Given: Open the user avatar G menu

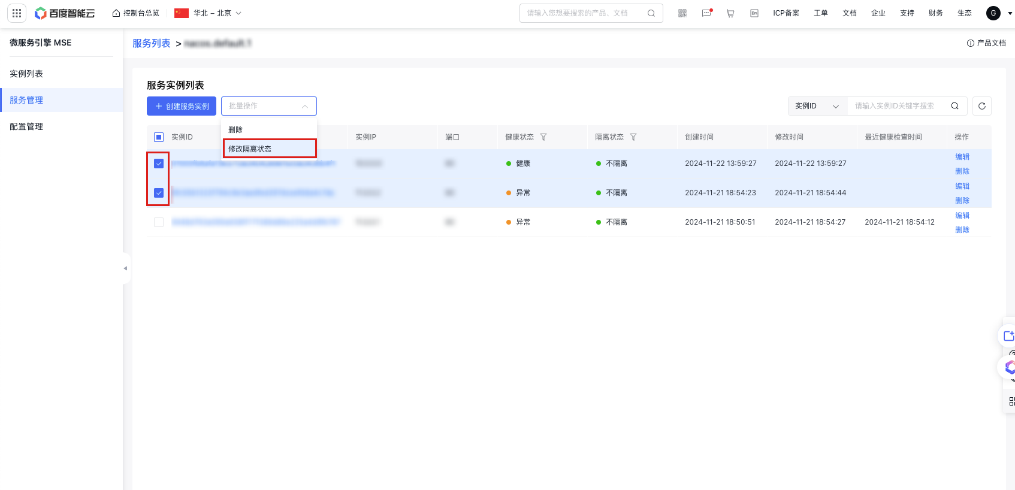Looking at the screenshot, I should coord(993,13).
